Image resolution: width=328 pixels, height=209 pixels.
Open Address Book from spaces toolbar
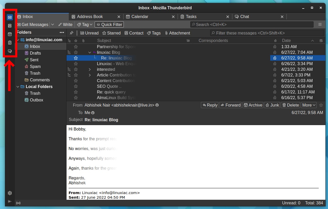tap(10, 26)
